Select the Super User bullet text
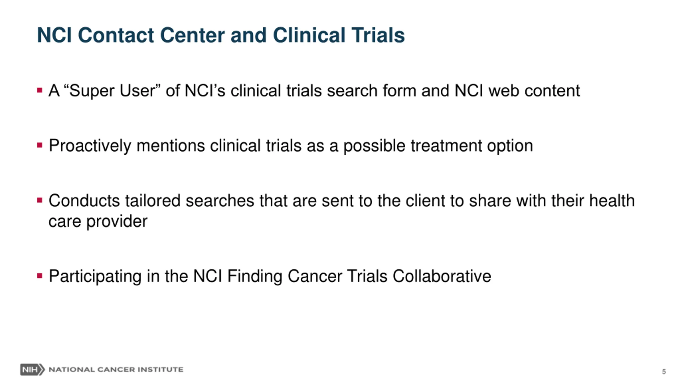 (314, 91)
